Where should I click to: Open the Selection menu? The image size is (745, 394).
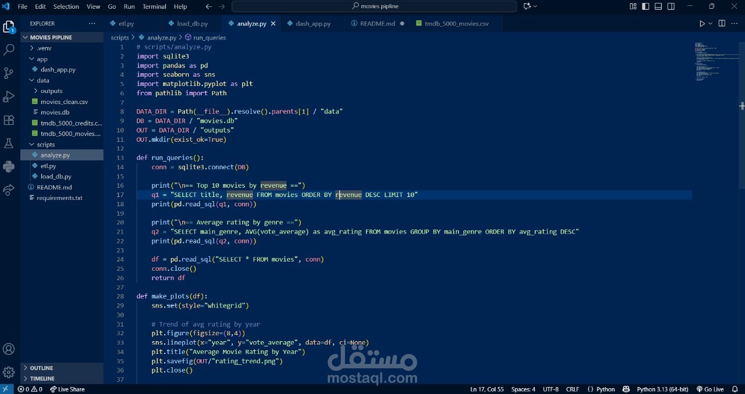(x=66, y=6)
